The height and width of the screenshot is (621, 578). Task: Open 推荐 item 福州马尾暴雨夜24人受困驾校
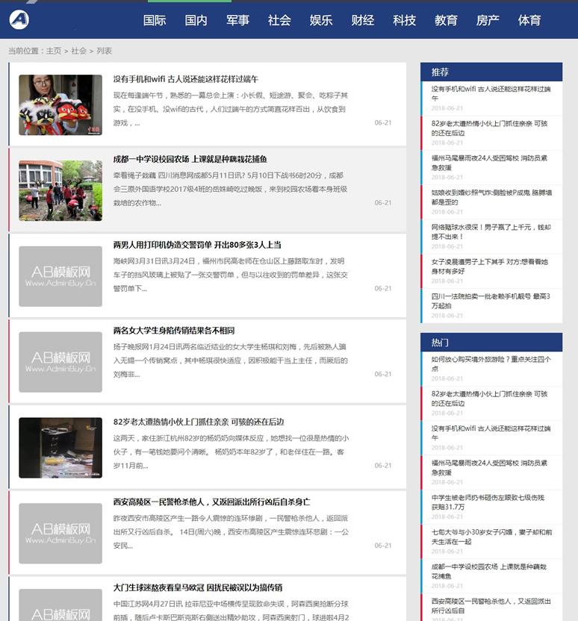click(x=489, y=163)
